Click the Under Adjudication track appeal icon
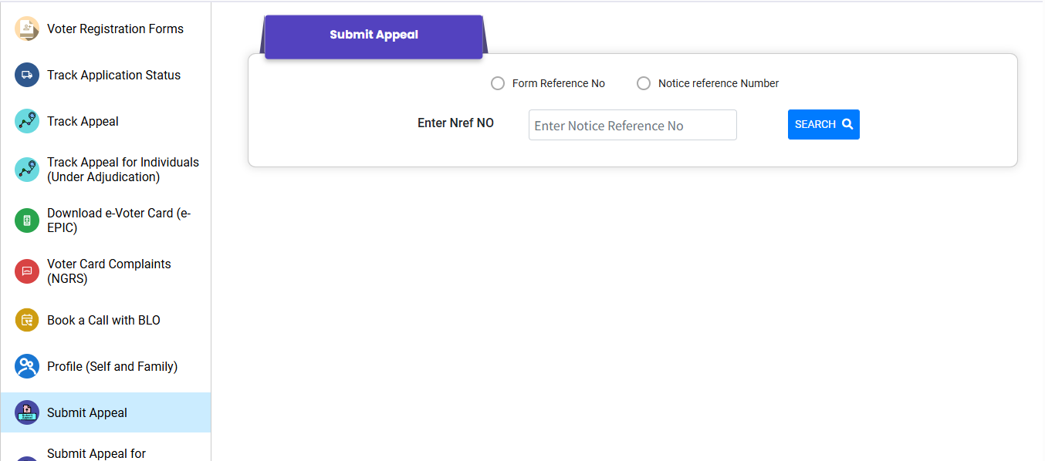Viewport: 1045px width, 461px height. point(27,170)
